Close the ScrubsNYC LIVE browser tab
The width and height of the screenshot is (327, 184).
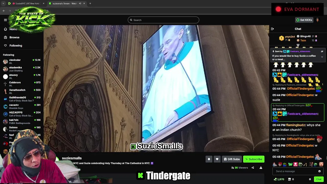(x=43, y=4)
